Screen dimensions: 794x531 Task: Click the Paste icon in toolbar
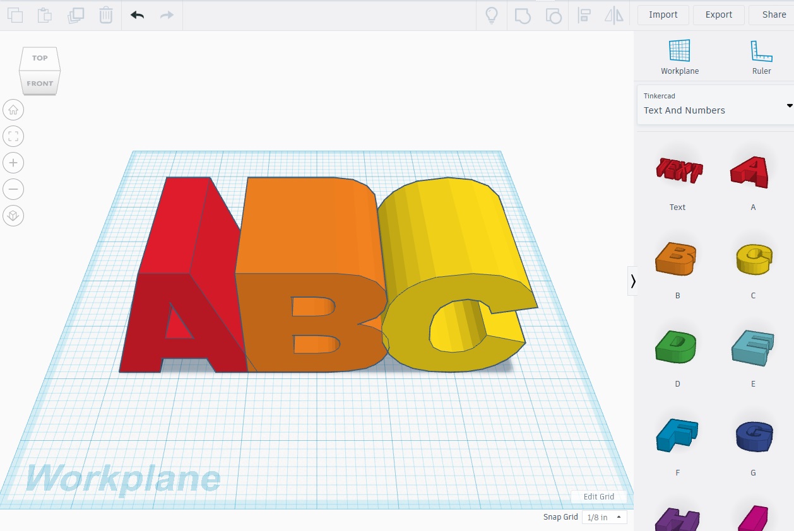(45, 15)
